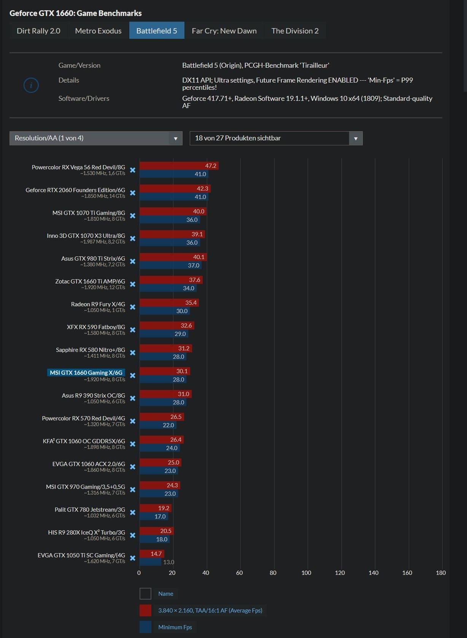Remove Zotac GTX 1660 Ti AMP entry
467x638 pixels.
[133, 284]
